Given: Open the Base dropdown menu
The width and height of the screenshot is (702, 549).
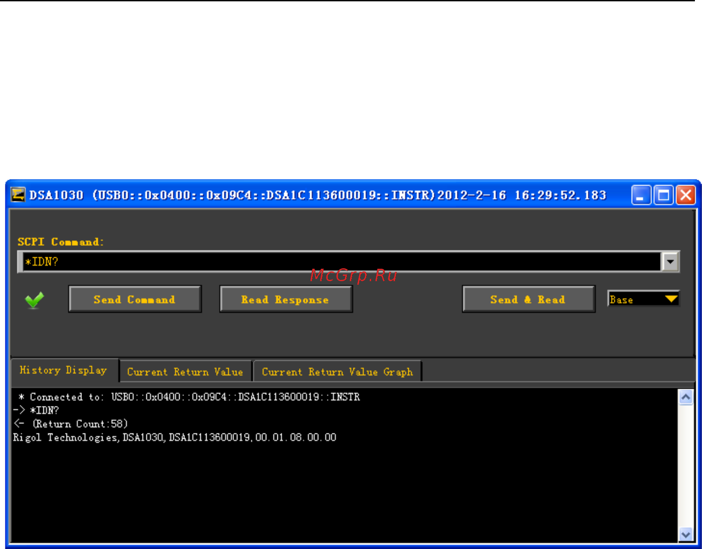Looking at the screenshot, I should coord(644,299).
